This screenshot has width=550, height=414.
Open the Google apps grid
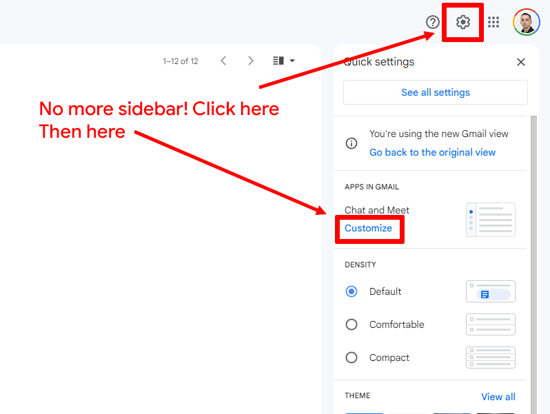pyautogui.click(x=493, y=22)
